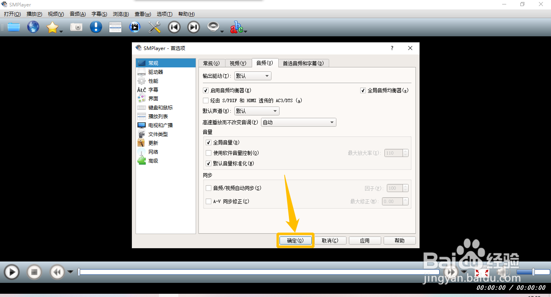The image size is (551, 297).
Task: Click the subtitles abc toolbar icon
Action: point(236,27)
